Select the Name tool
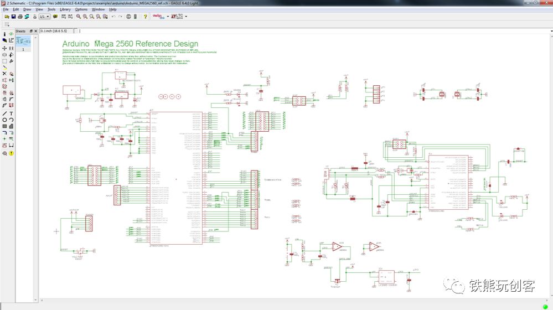The image size is (553, 310). tap(4, 93)
